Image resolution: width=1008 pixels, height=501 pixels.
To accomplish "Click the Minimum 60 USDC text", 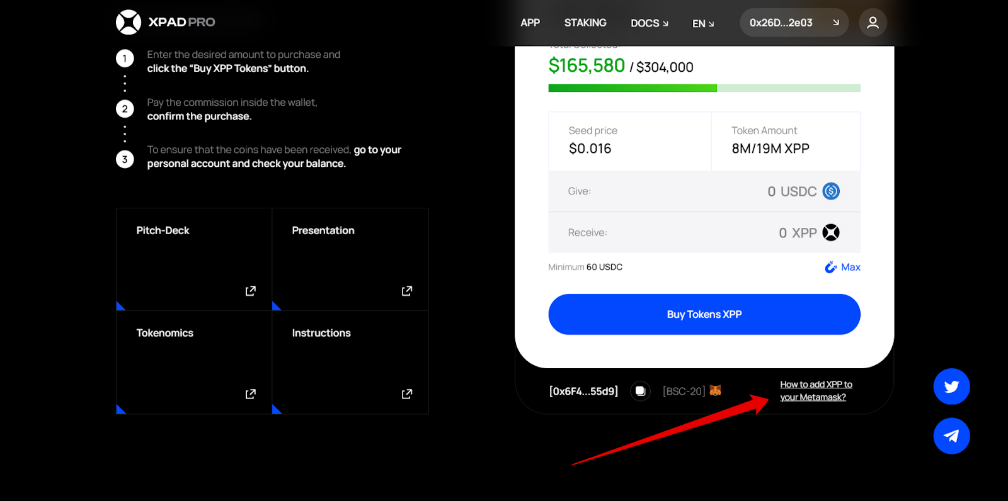I will tap(585, 267).
